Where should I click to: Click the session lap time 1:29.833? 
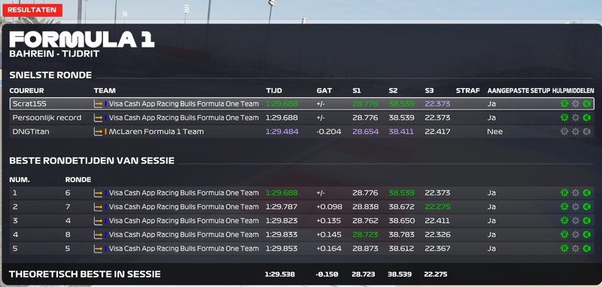281,234
